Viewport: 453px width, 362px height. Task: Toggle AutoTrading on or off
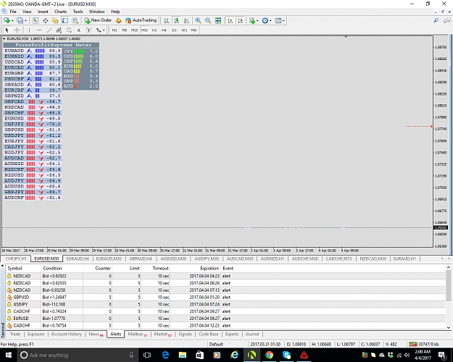[x=141, y=20]
